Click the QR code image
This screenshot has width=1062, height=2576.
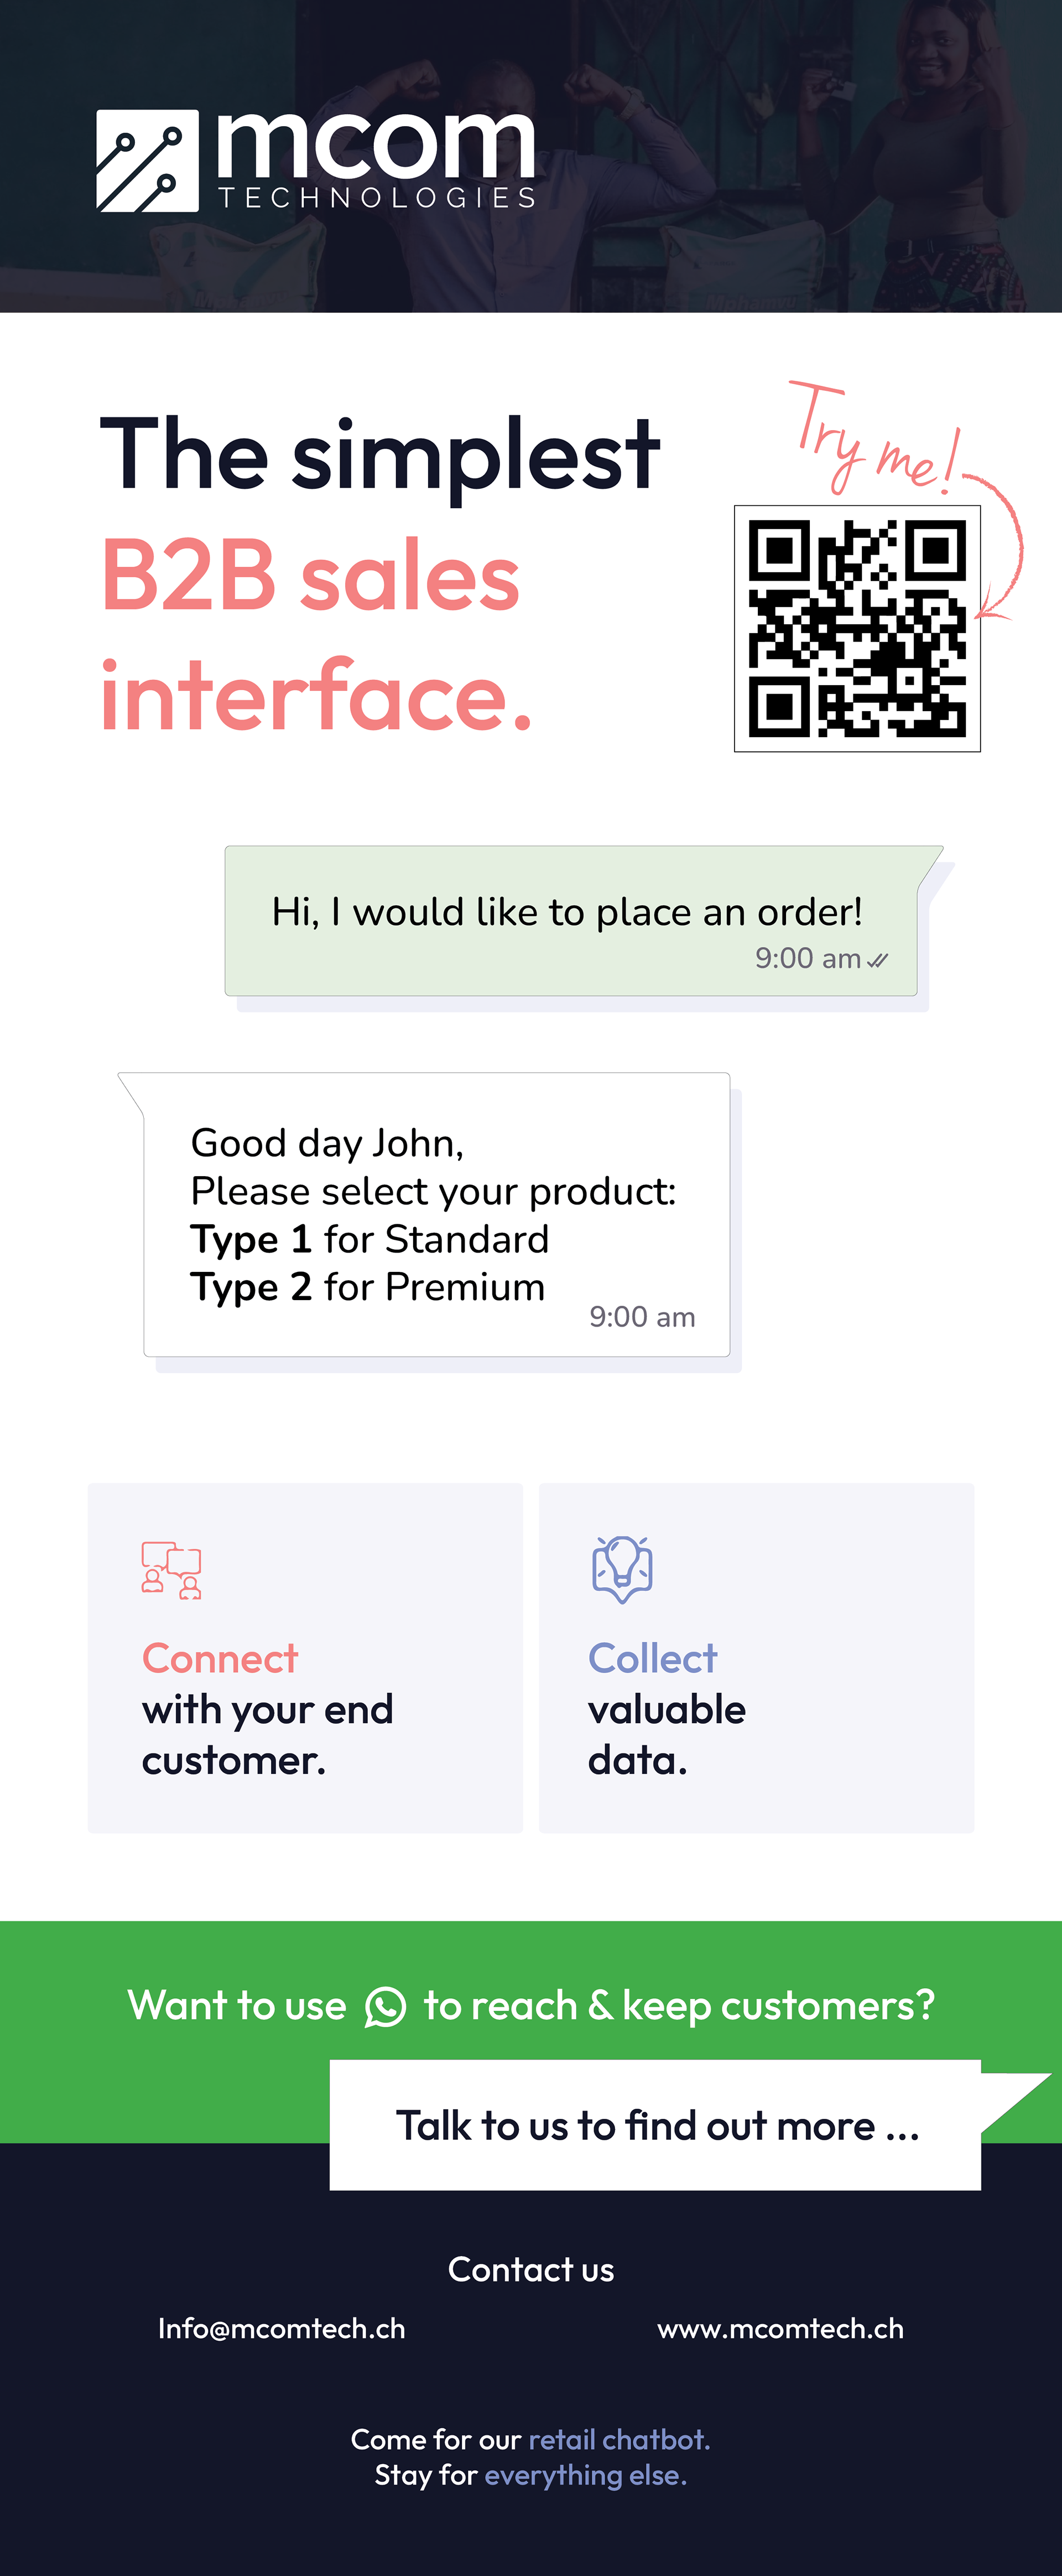click(x=857, y=628)
